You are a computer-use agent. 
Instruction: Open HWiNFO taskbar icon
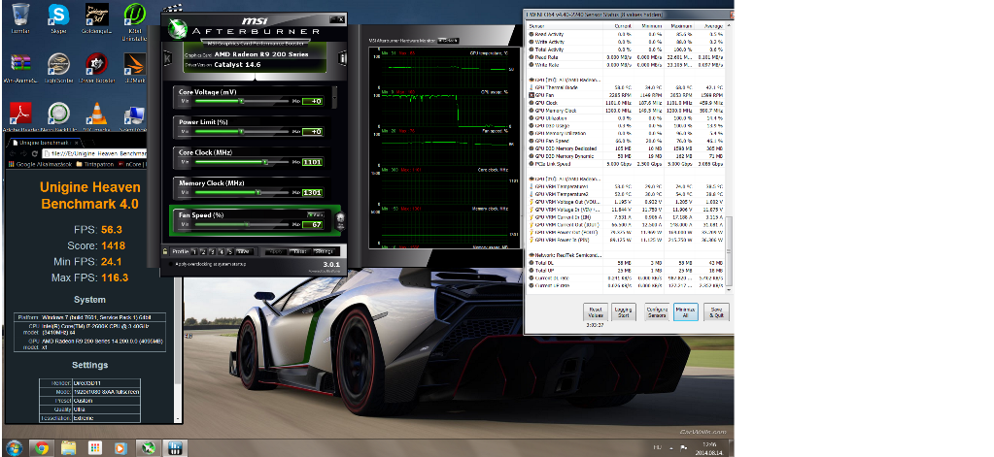[x=174, y=448]
